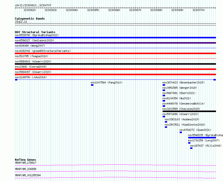Click nsv187437 (Mills2006) label
Viewport: 223px width, 181px height.
pyautogui.click(x=206, y=146)
